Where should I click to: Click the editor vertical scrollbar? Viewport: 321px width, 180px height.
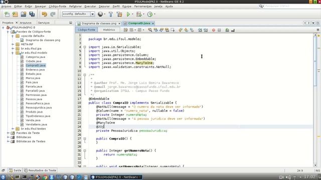315,100
